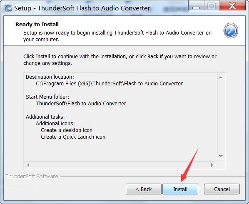Click the 'Ready to Install' heading
Image resolution: width=249 pixels, height=204 pixels.
coord(37,24)
